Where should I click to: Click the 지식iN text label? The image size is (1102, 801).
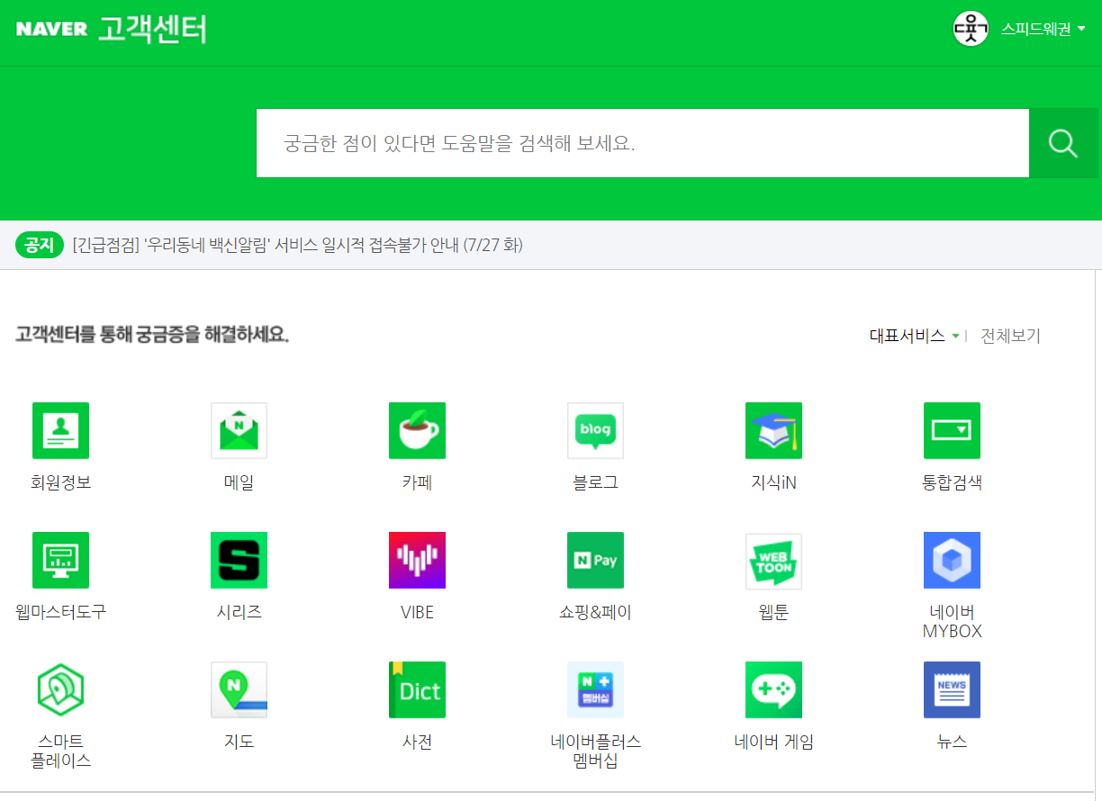click(x=773, y=482)
